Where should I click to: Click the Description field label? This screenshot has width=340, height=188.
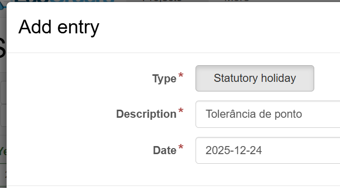coord(146,114)
